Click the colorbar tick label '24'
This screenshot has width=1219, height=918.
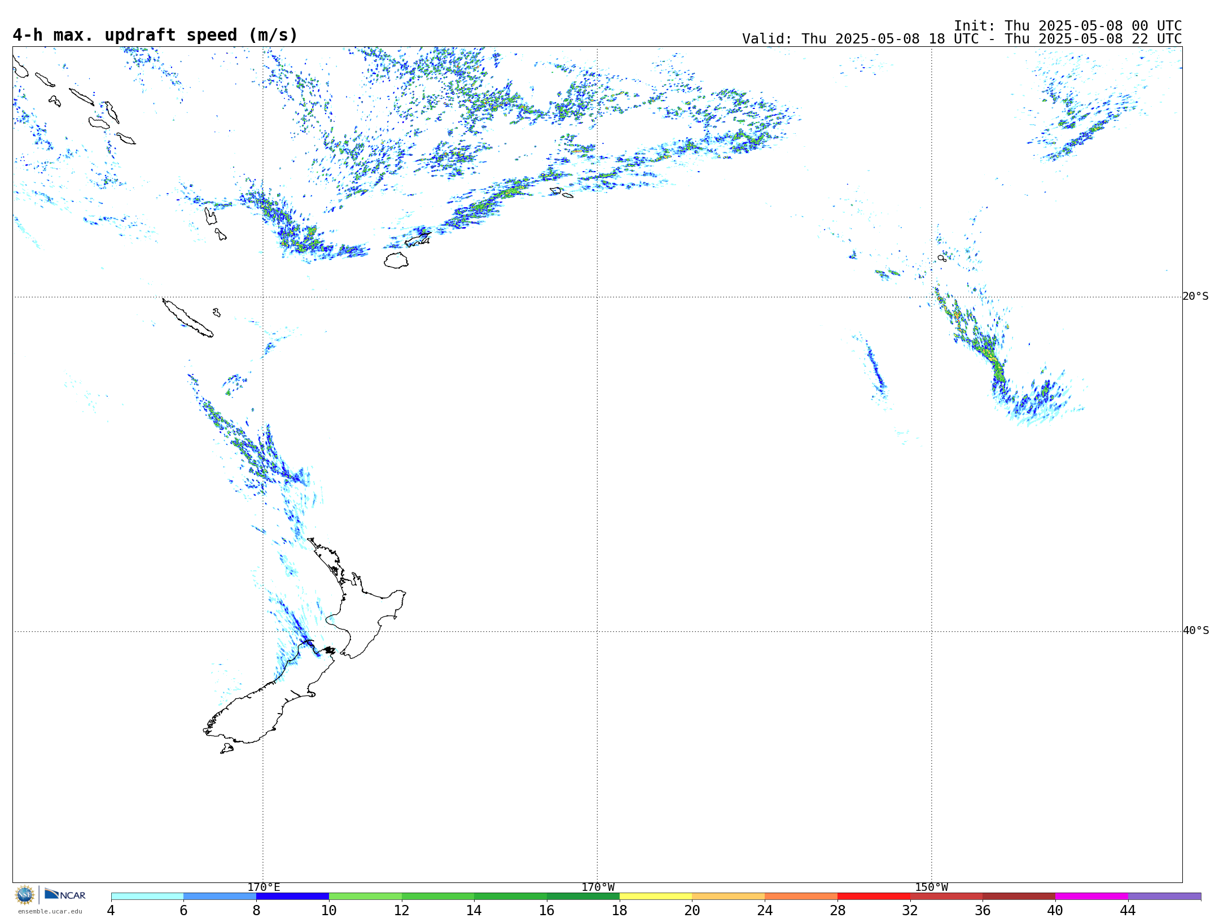coord(765,911)
